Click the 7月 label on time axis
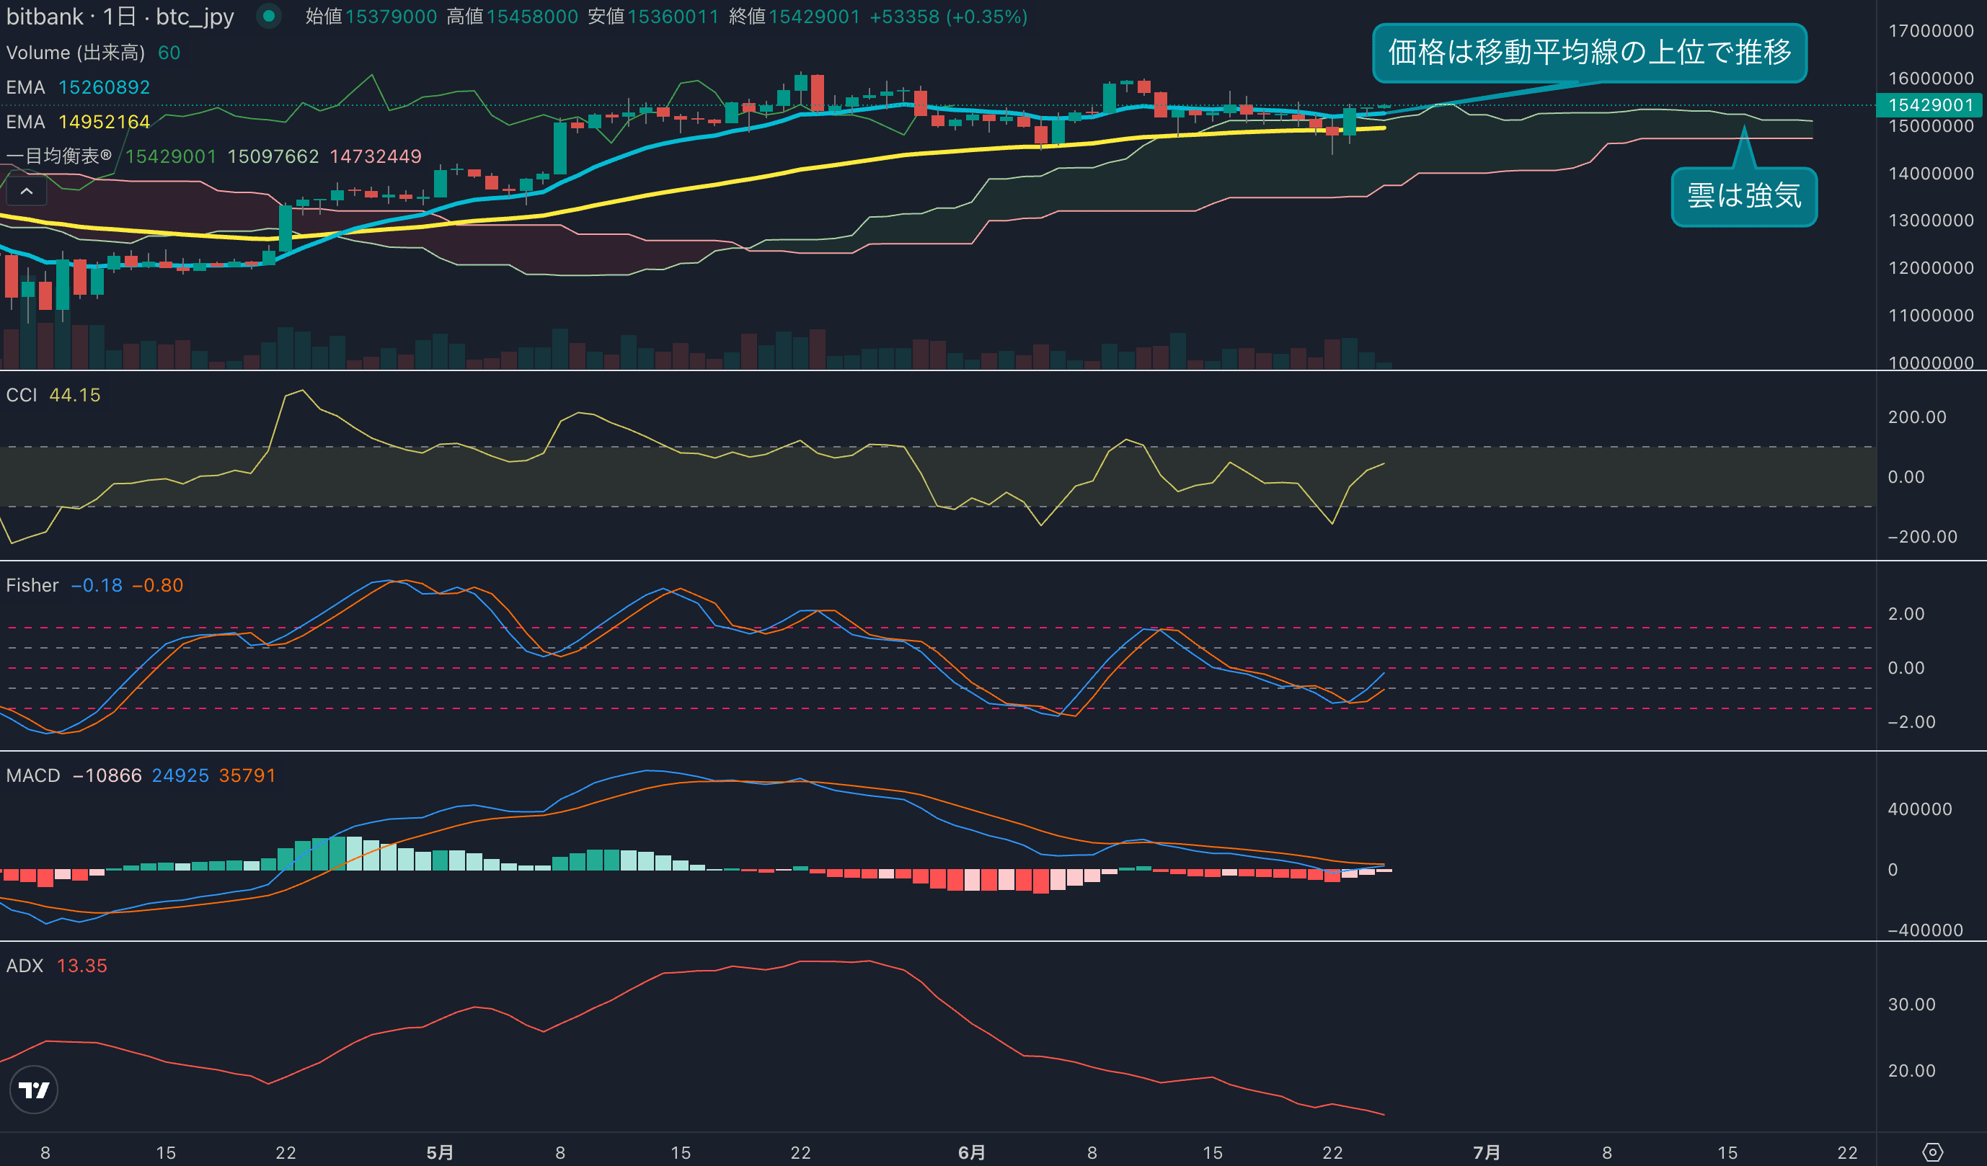Screen dimensions: 1987x1166 [x=1487, y=1152]
